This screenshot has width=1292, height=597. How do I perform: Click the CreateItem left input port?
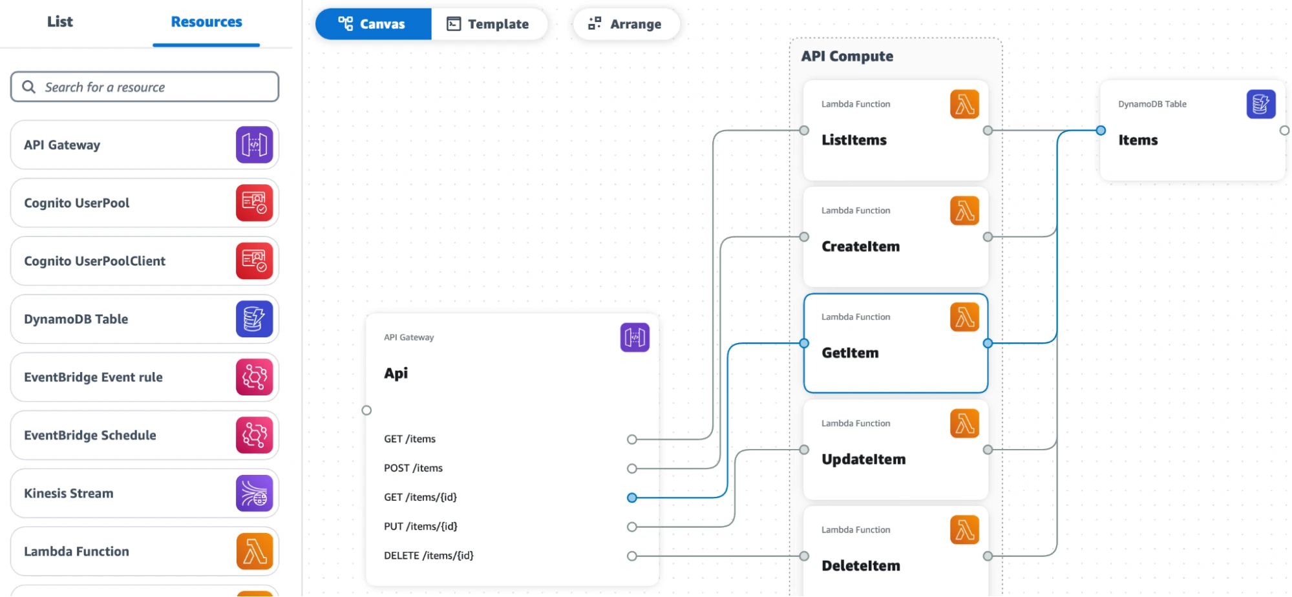804,237
